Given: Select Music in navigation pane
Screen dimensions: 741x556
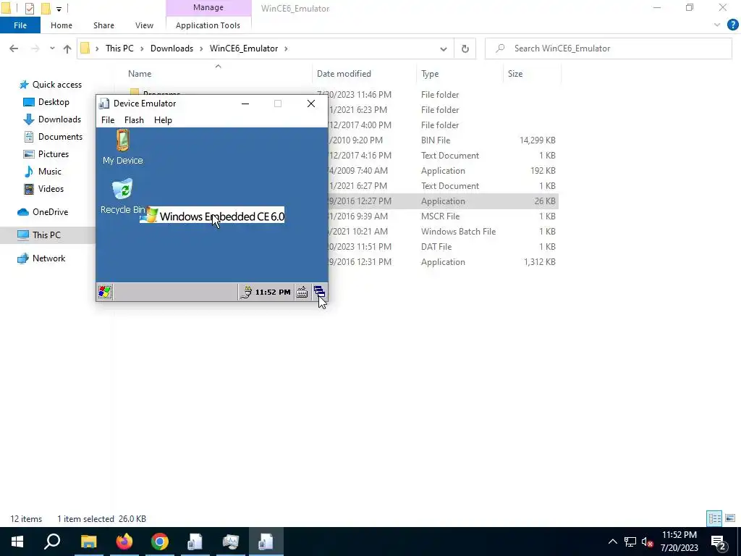Looking at the screenshot, I should point(43,172).
